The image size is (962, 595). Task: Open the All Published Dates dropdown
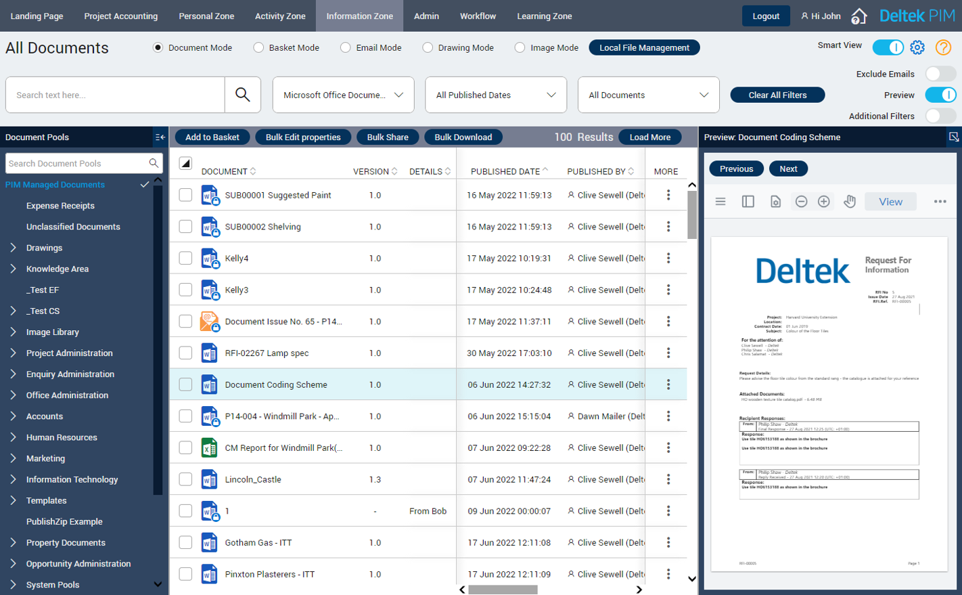(x=496, y=95)
